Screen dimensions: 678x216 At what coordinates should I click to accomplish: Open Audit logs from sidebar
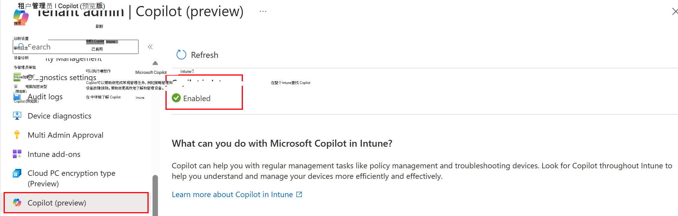click(45, 97)
